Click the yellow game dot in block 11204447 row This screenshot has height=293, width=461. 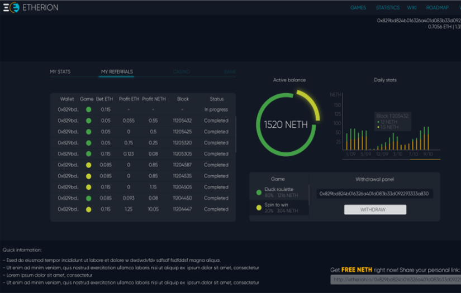click(x=88, y=209)
